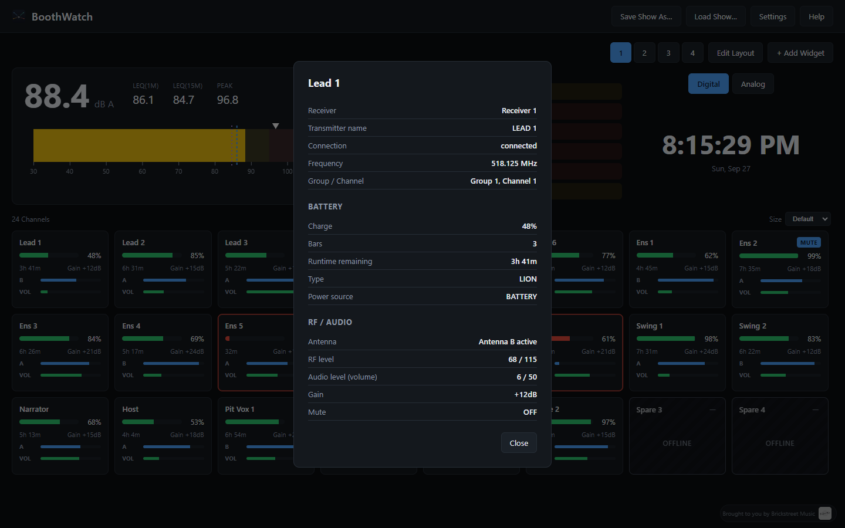Image resolution: width=845 pixels, height=528 pixels.
Task: Click the Audio level 6 / 50 value
Action: click(x=526, y=377)
